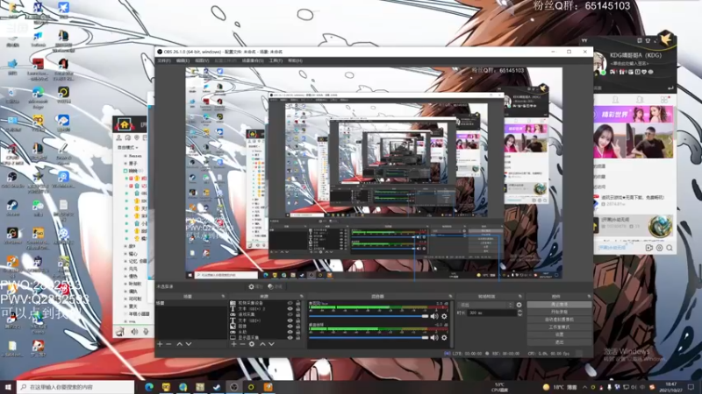Mute the 桌面音频 speaker icon in mixer
Image resolution: width=702 pixels, height=394 pixels.
tap(433, 338)
